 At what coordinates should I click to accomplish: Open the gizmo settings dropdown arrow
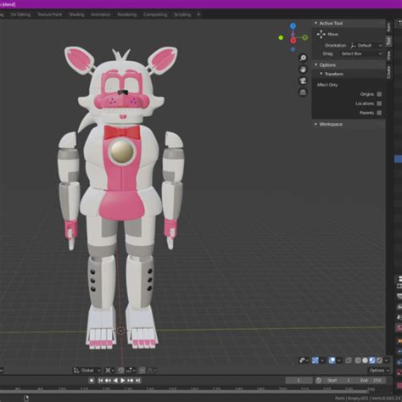click(x=322, y=360)
